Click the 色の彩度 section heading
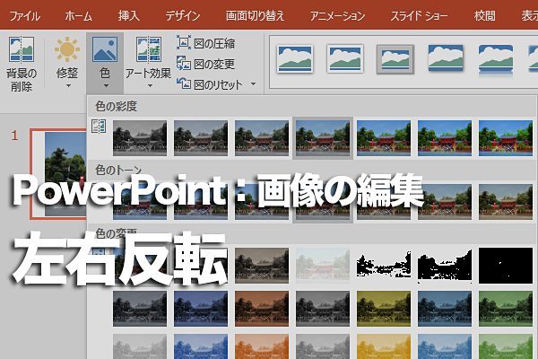 (x=116, y=106)
